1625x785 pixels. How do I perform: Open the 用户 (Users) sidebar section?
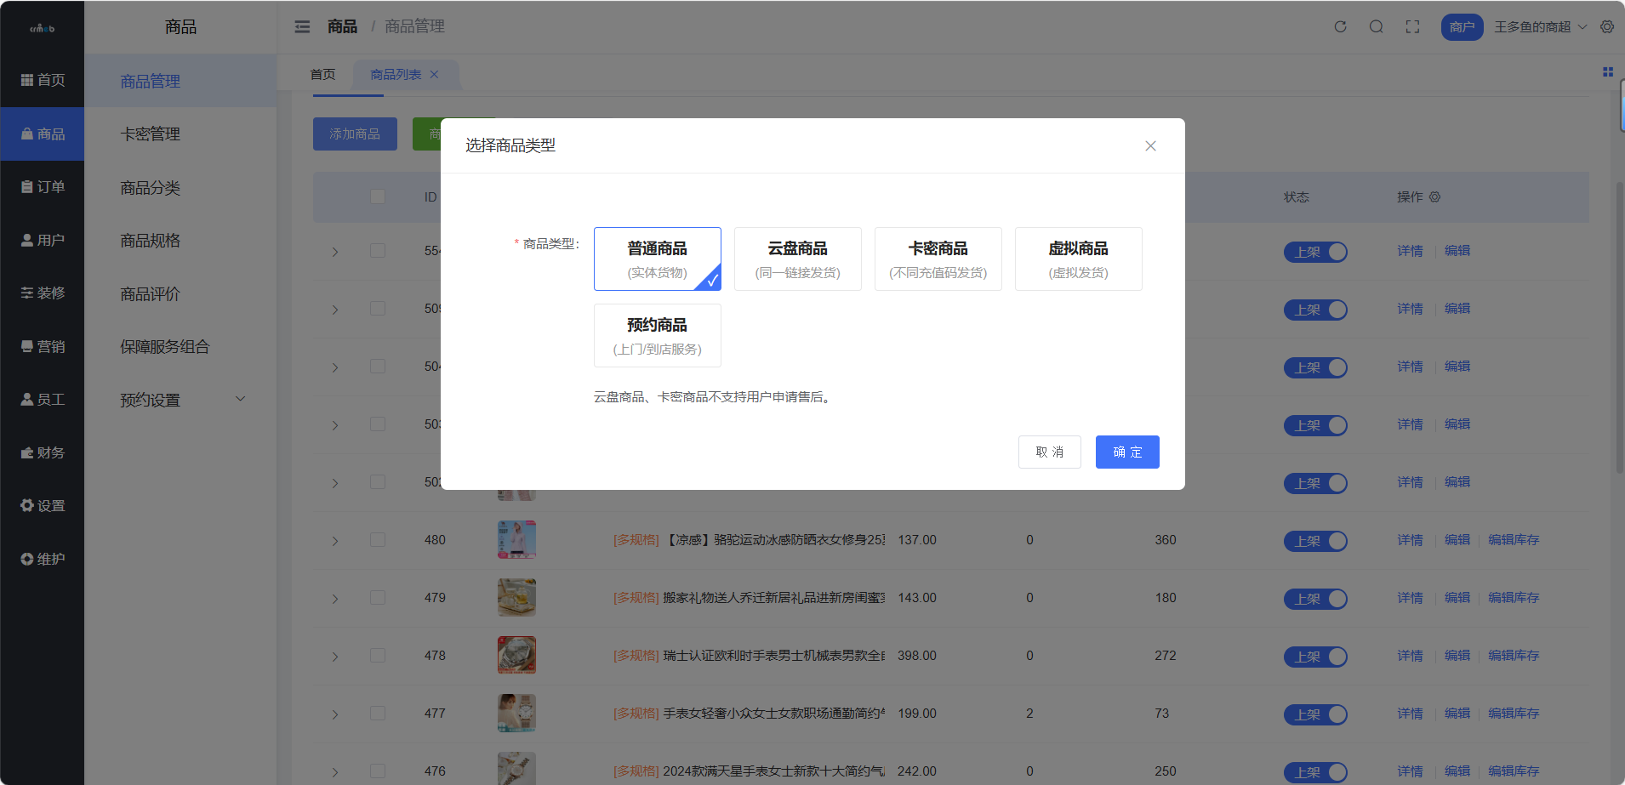(x=43, y=239)
